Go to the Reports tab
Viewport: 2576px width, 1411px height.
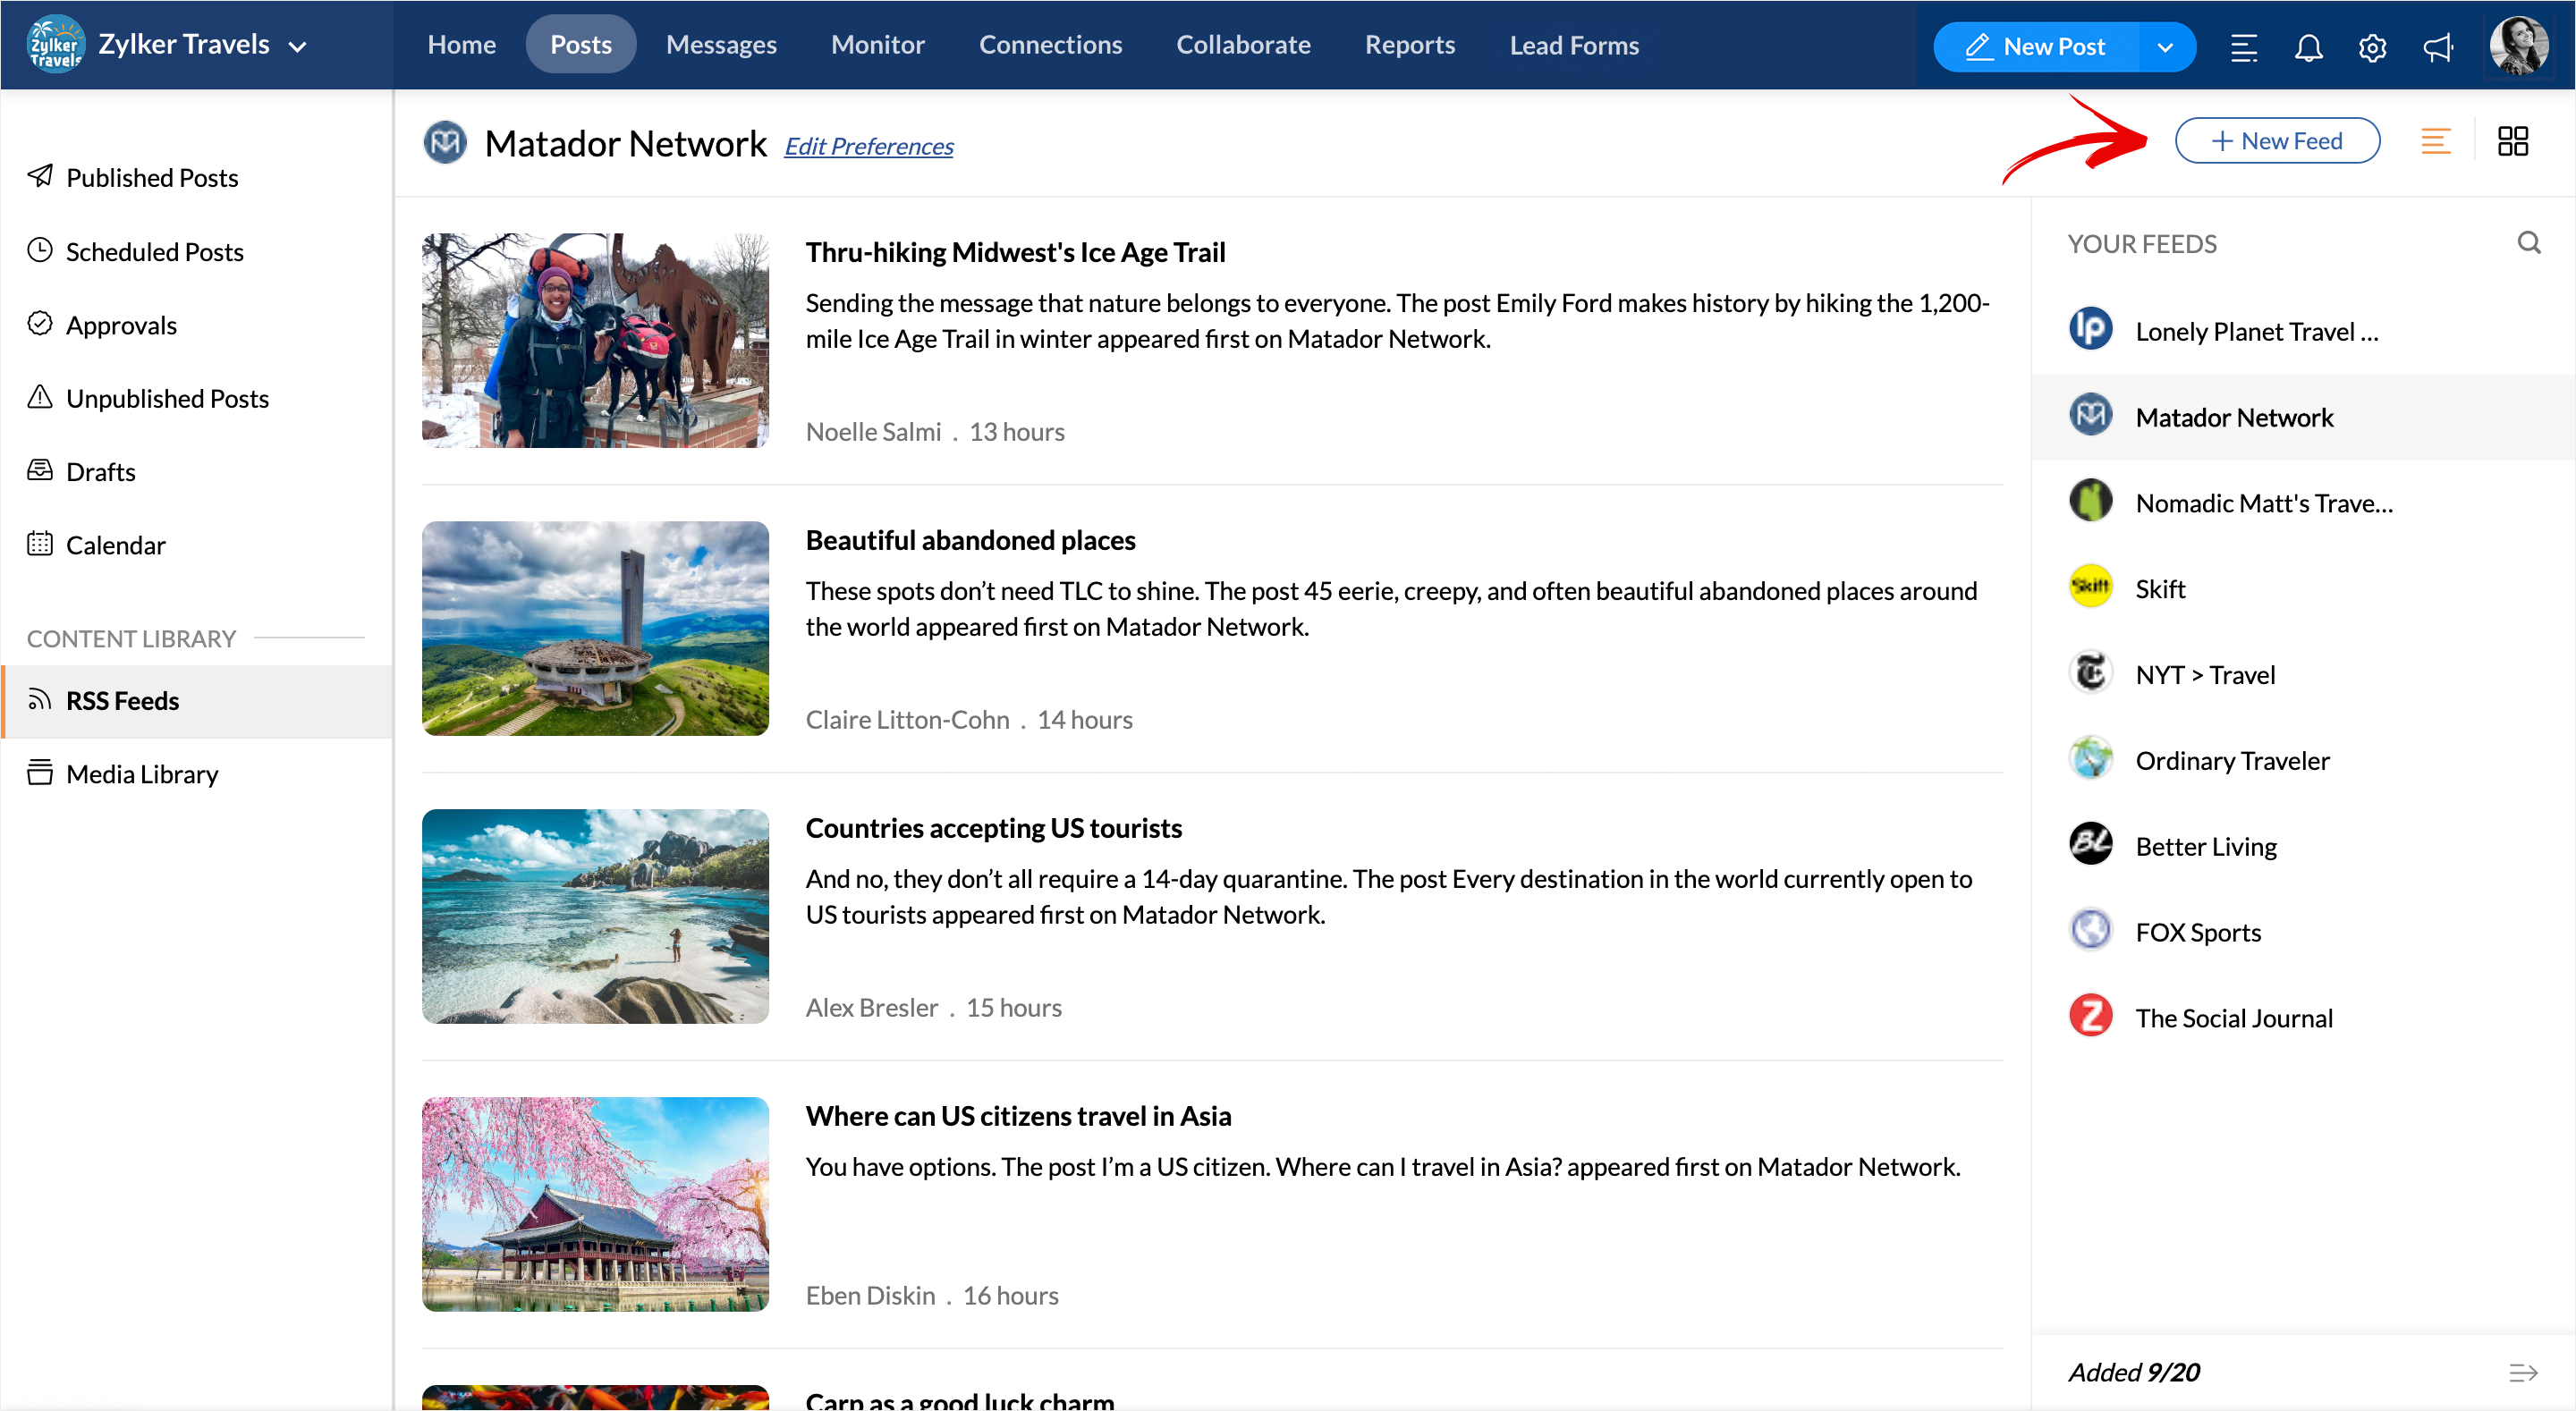[x=1409, y=45]
